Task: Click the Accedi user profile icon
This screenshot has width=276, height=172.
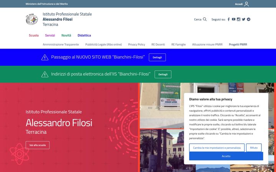Action: [x=246, y=4]
